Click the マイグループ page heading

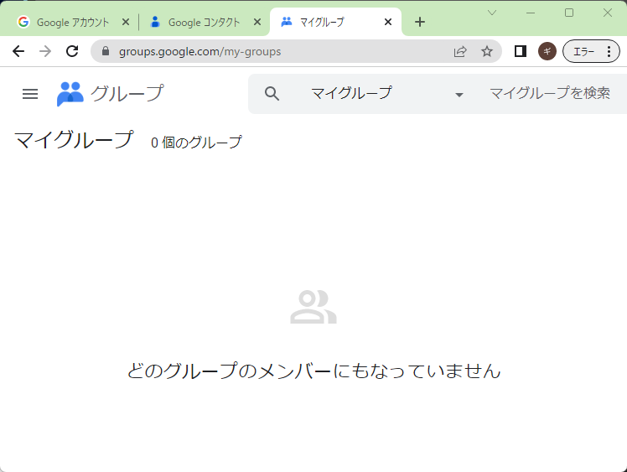74,140
